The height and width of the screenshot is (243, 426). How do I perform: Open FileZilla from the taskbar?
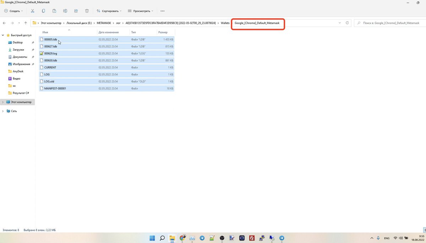tap(252, 238)
